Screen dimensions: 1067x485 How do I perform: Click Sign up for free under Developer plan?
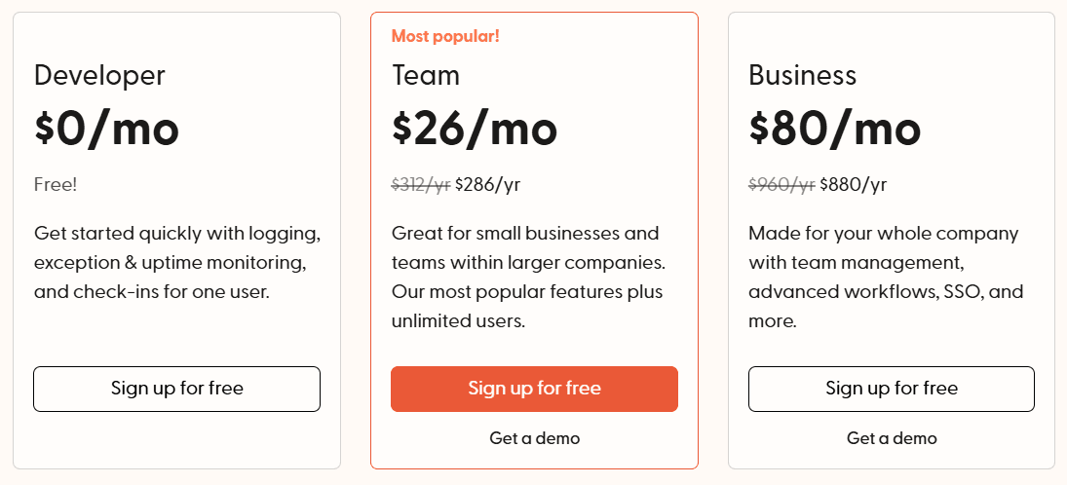point(177,390)
